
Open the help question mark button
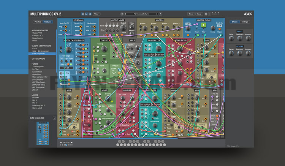(x=160, y=14)
